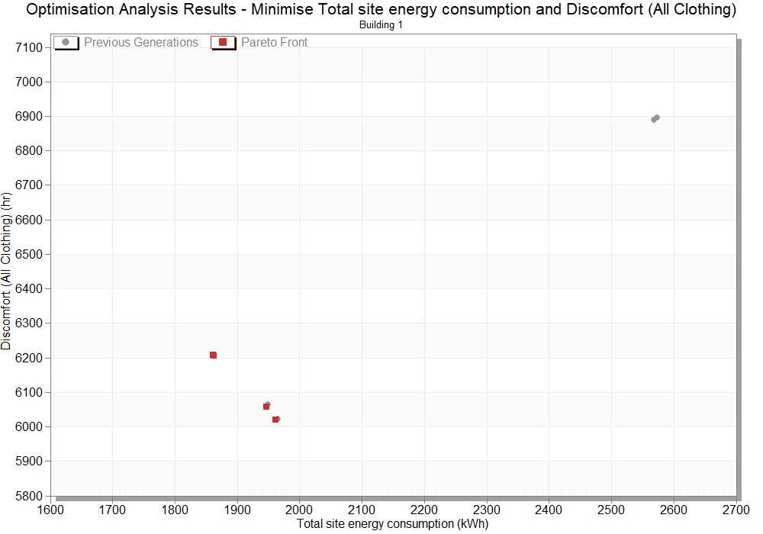The height and width of the screenshot is (534, 763).
Task: Click the 5800 y-axis tick label
Action: point(29,496)
